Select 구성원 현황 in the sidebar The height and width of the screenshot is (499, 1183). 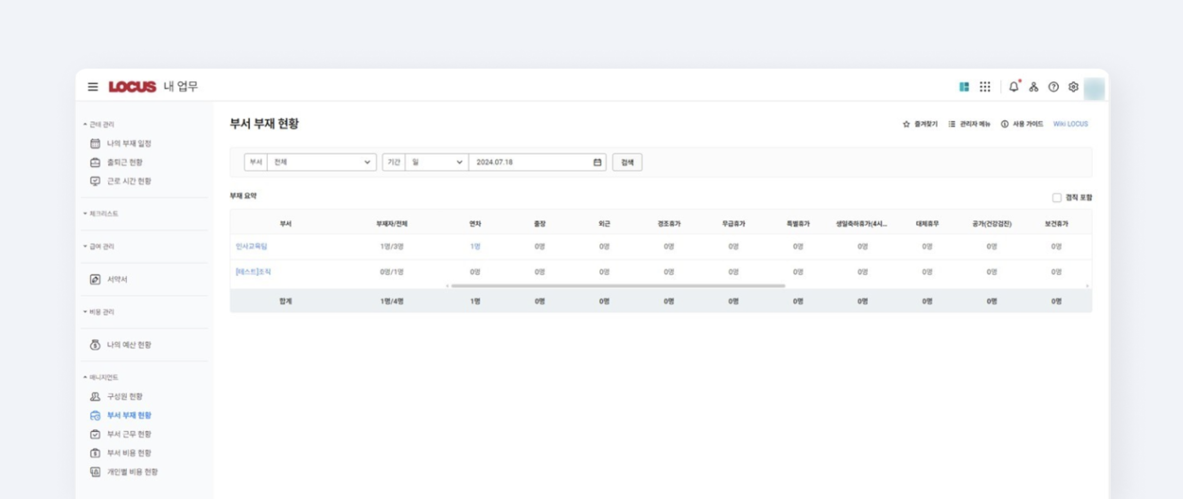tap(124, 396)
